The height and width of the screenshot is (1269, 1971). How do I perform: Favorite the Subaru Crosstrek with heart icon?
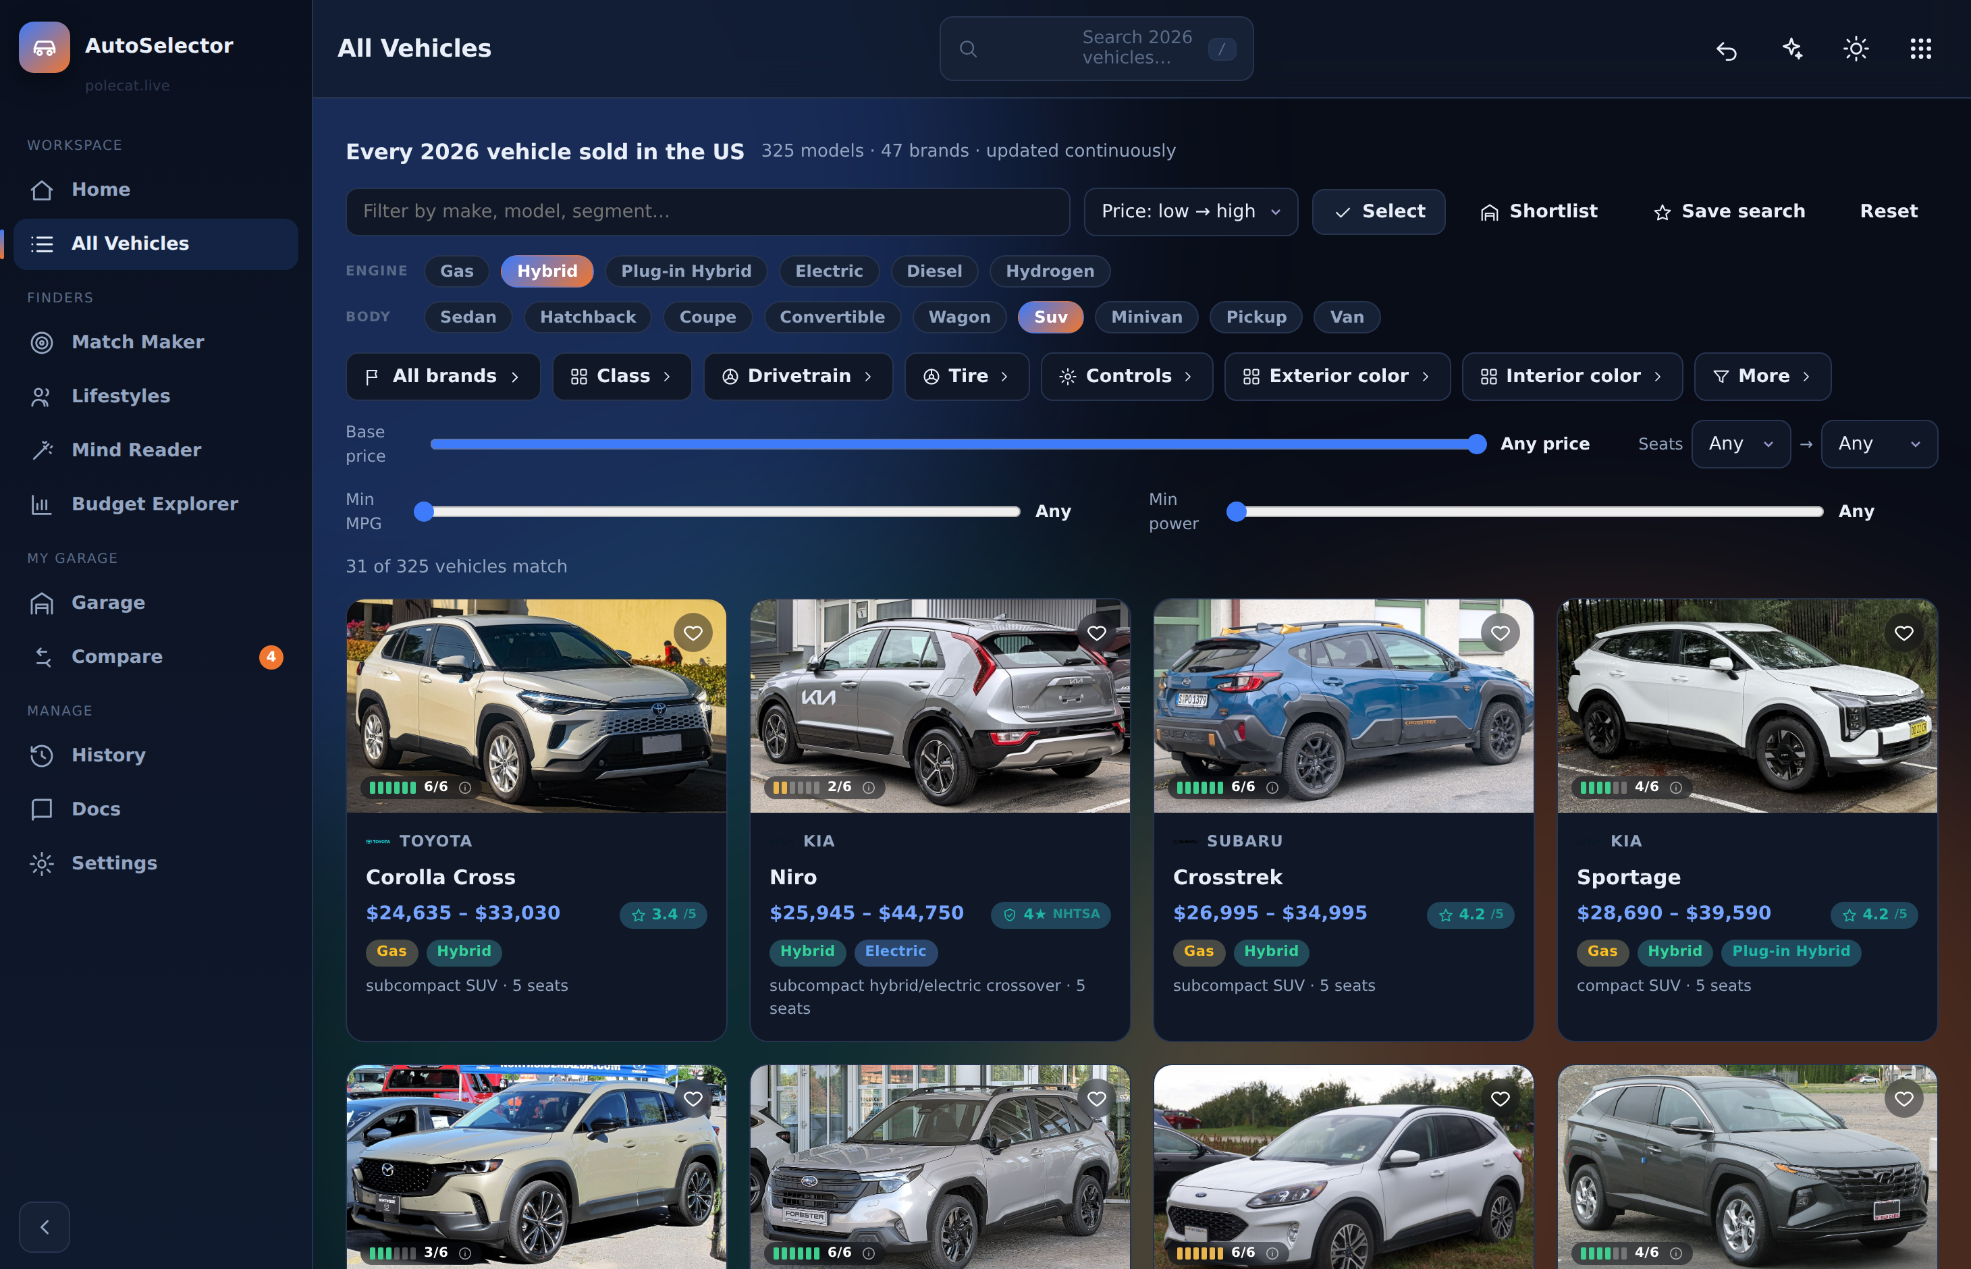[x=1500, y=633]
